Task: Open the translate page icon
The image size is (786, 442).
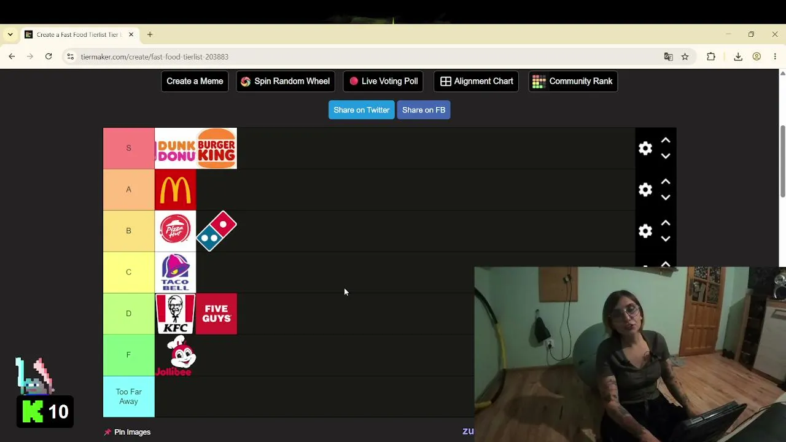Action: pyautogui.click(x=669, y=56)
